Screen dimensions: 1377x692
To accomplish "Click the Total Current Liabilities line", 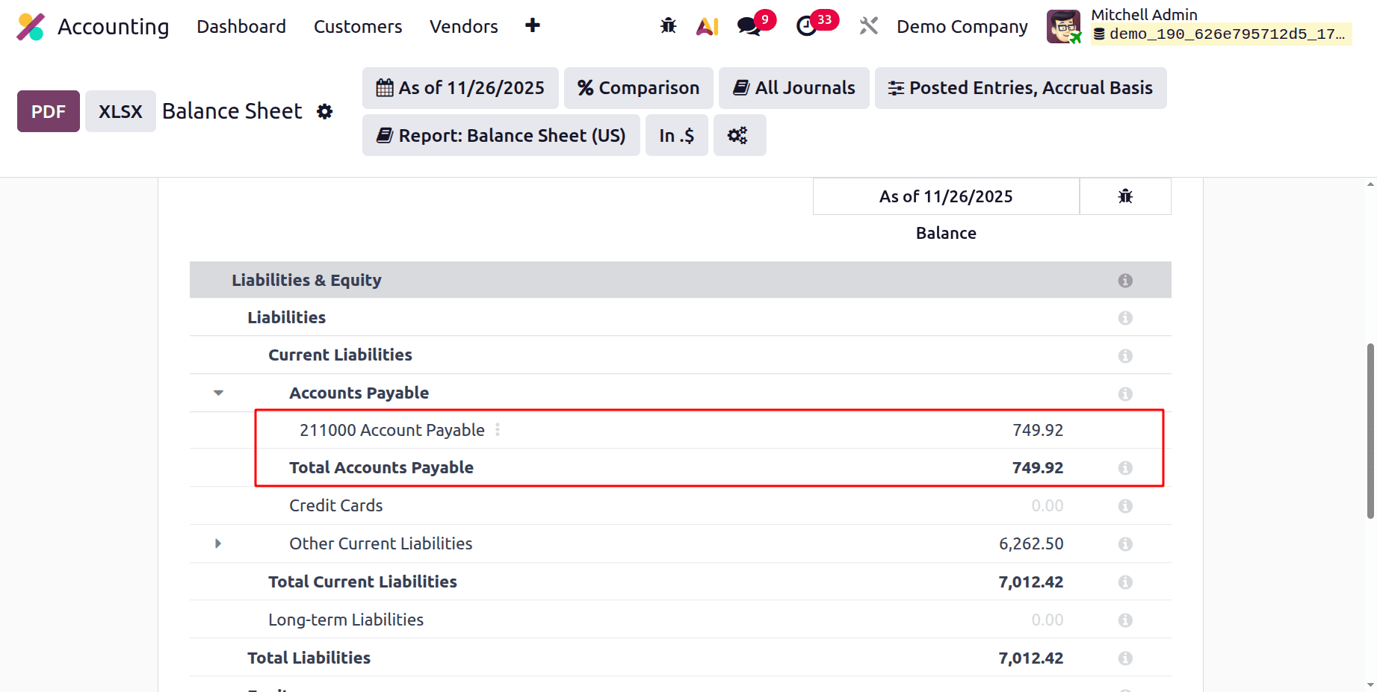I will [680, 582].
